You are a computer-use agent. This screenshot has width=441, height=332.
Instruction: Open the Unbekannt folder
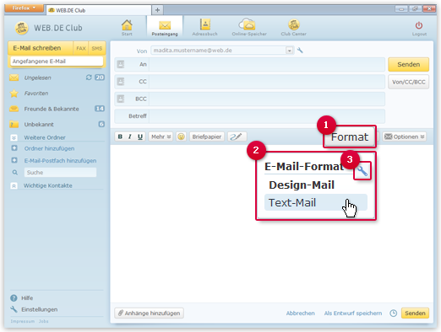coord(39,124)
